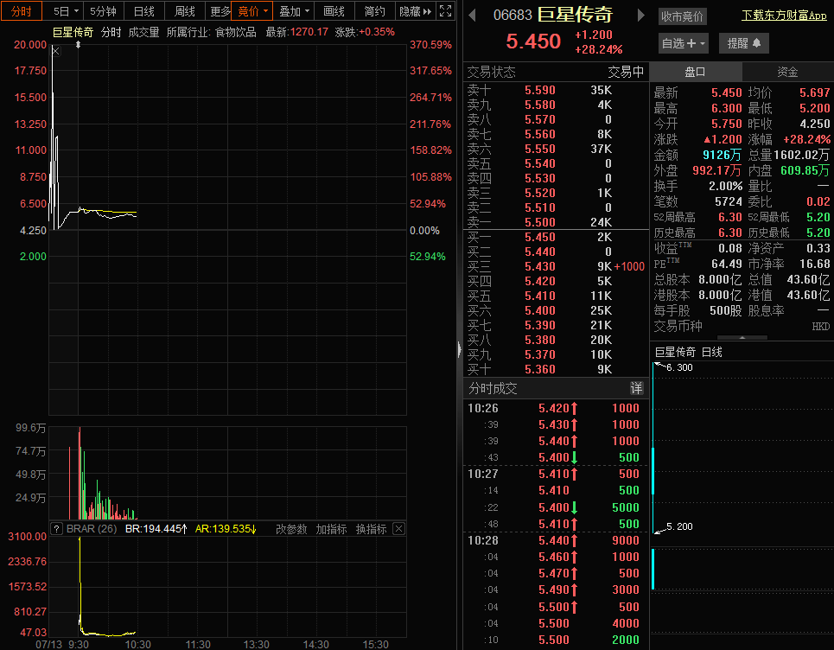This screenshot has width=834, height=650.
Task: Click the fullscreen expand icon in chart toolbar
Action: click(445, 11)
